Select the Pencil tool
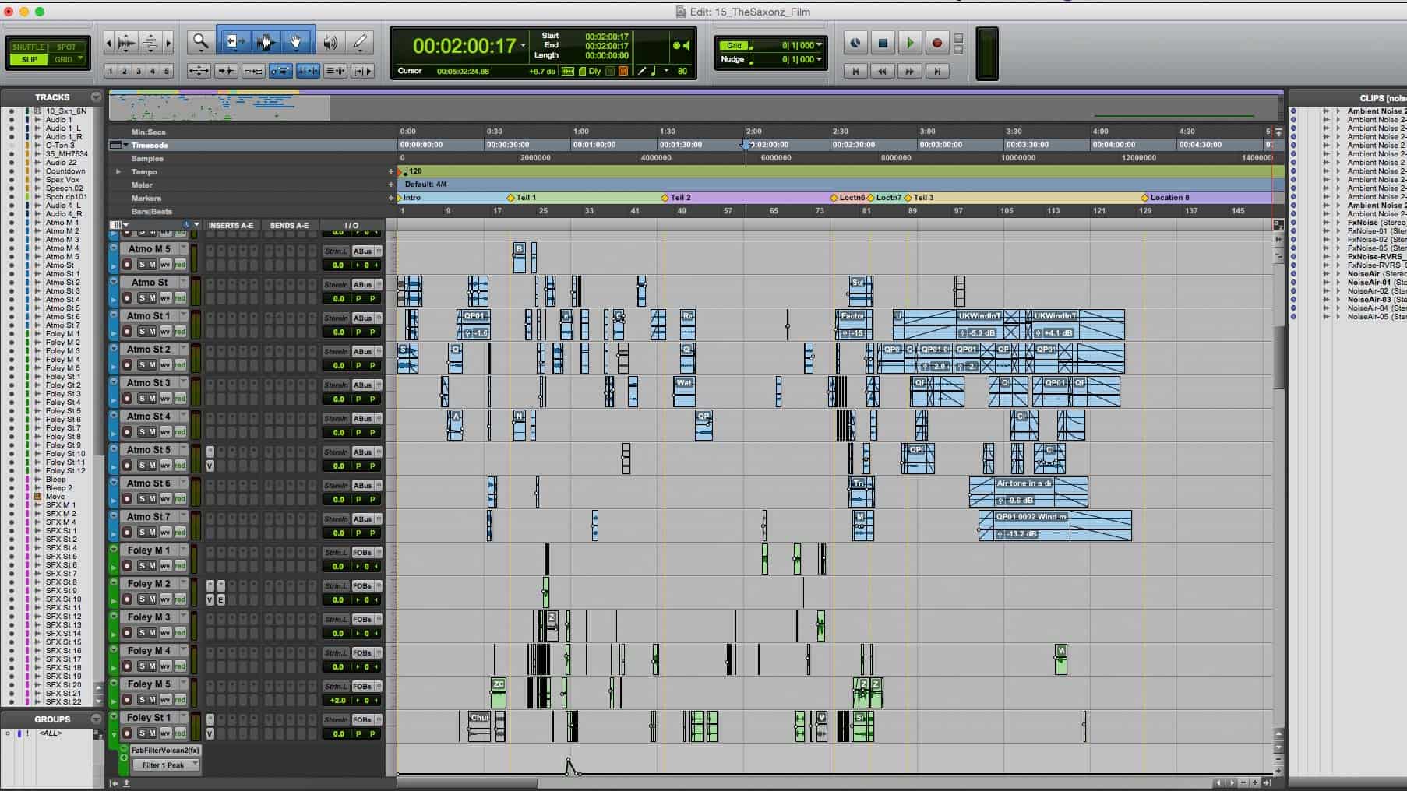 (360, 43)
